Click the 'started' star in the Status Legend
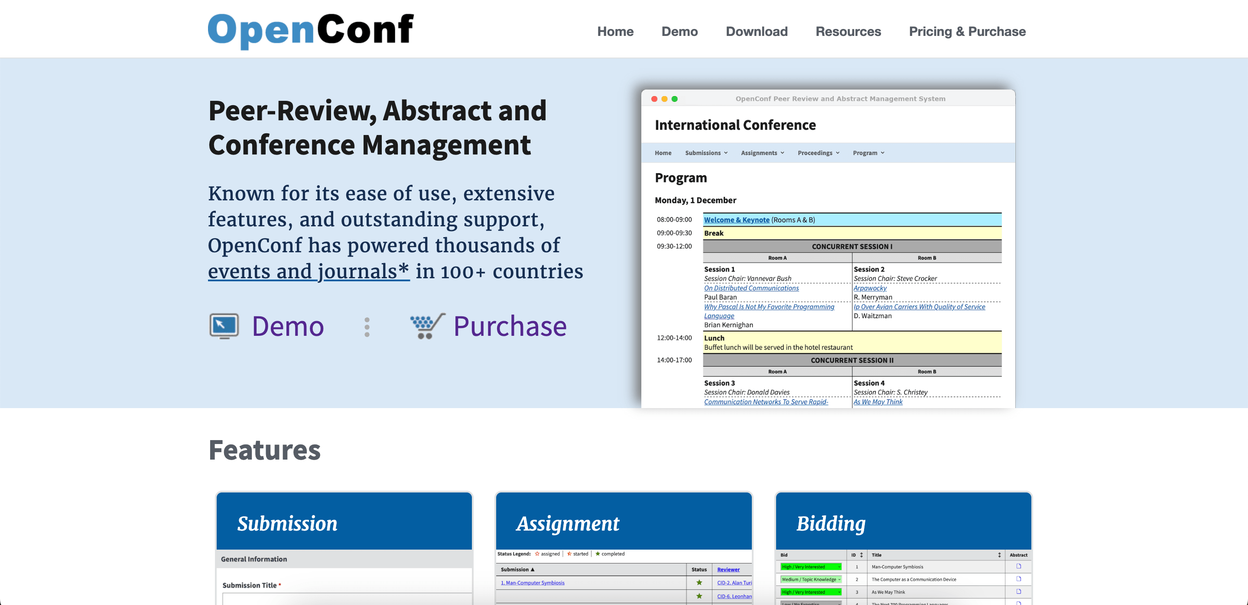This screenshot has width=1248, height=605. coord(569,553)
